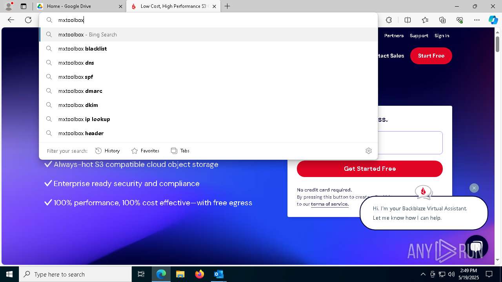Open the network status tray icon
Image resolution: width=502 pixels, height=282 pixels.
pyautogui.click(x=442, y=274)
